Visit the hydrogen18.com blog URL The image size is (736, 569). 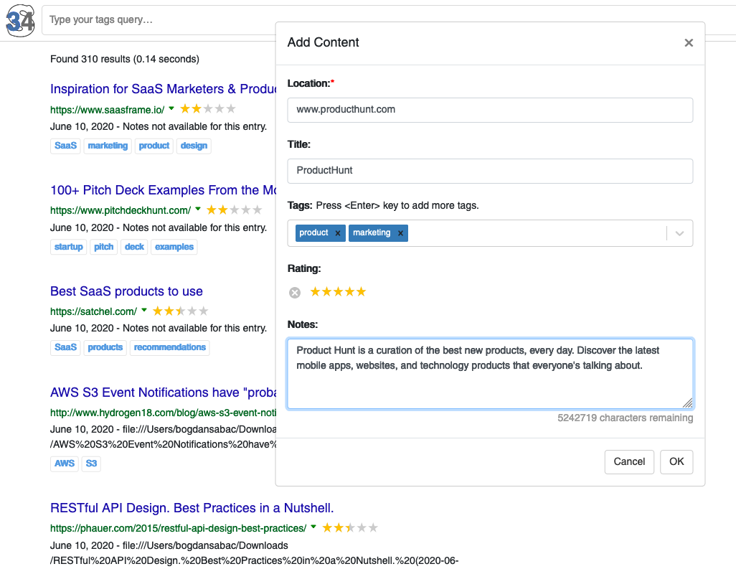[x=163, y=413]
